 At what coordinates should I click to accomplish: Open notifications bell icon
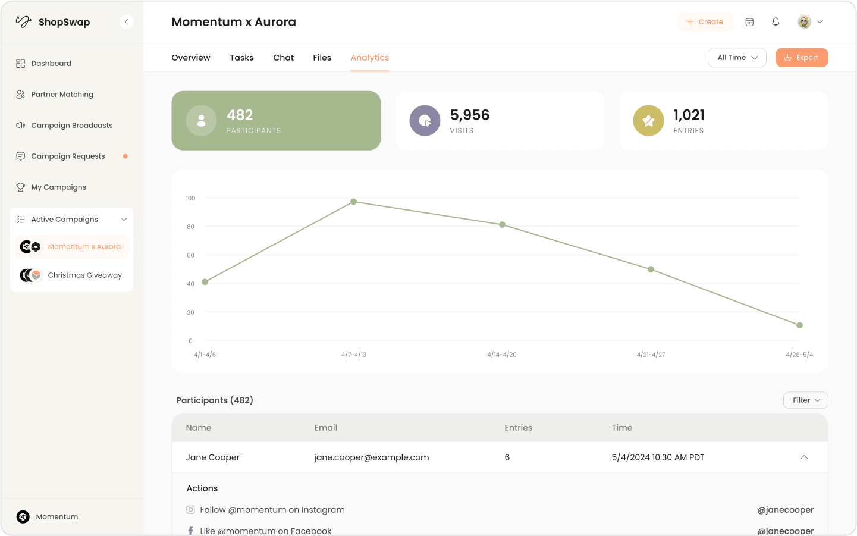click(x=776, y=22)
